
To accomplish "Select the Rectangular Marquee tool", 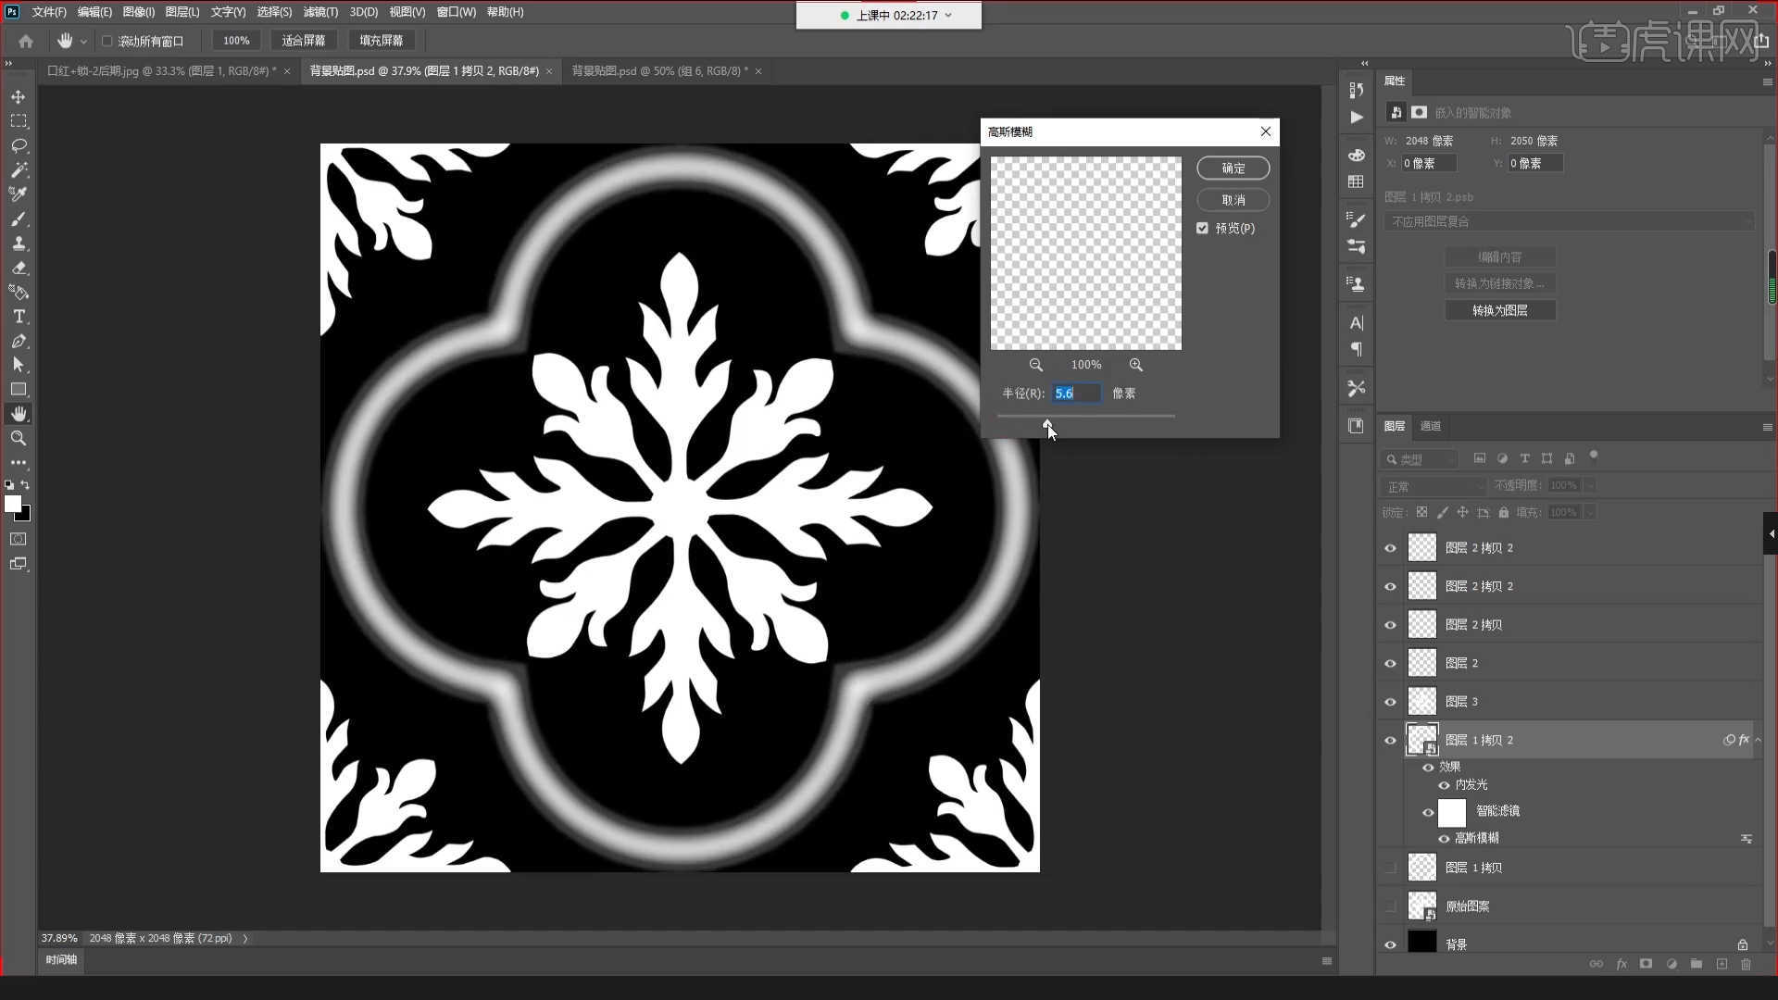I will 19,121.
